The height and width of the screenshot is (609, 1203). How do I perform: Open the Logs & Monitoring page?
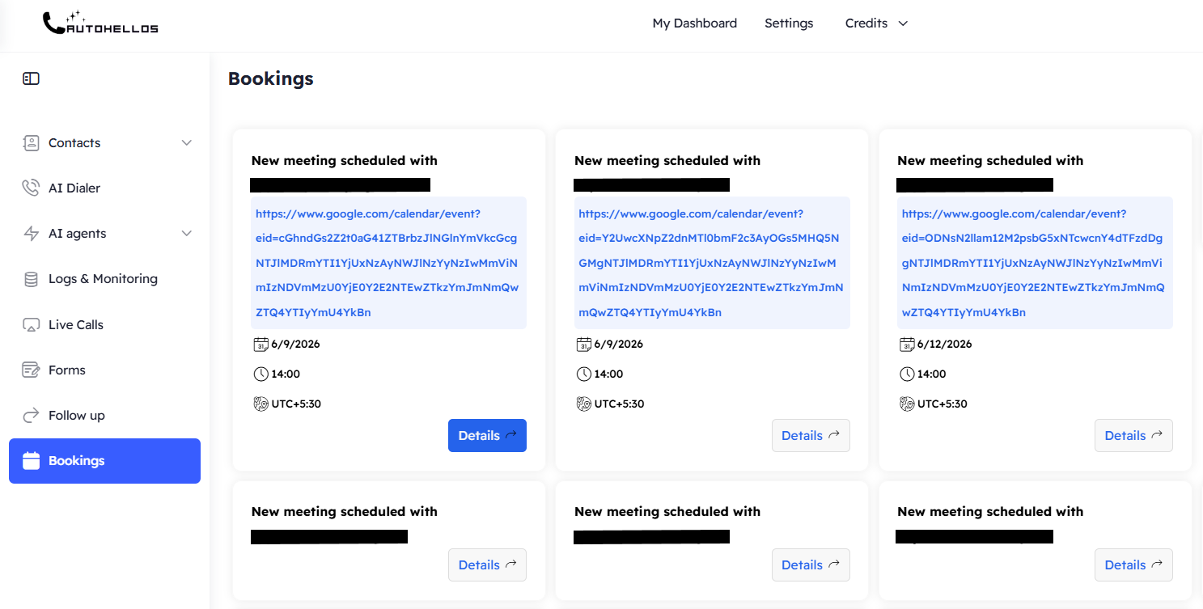pos(104,279)
